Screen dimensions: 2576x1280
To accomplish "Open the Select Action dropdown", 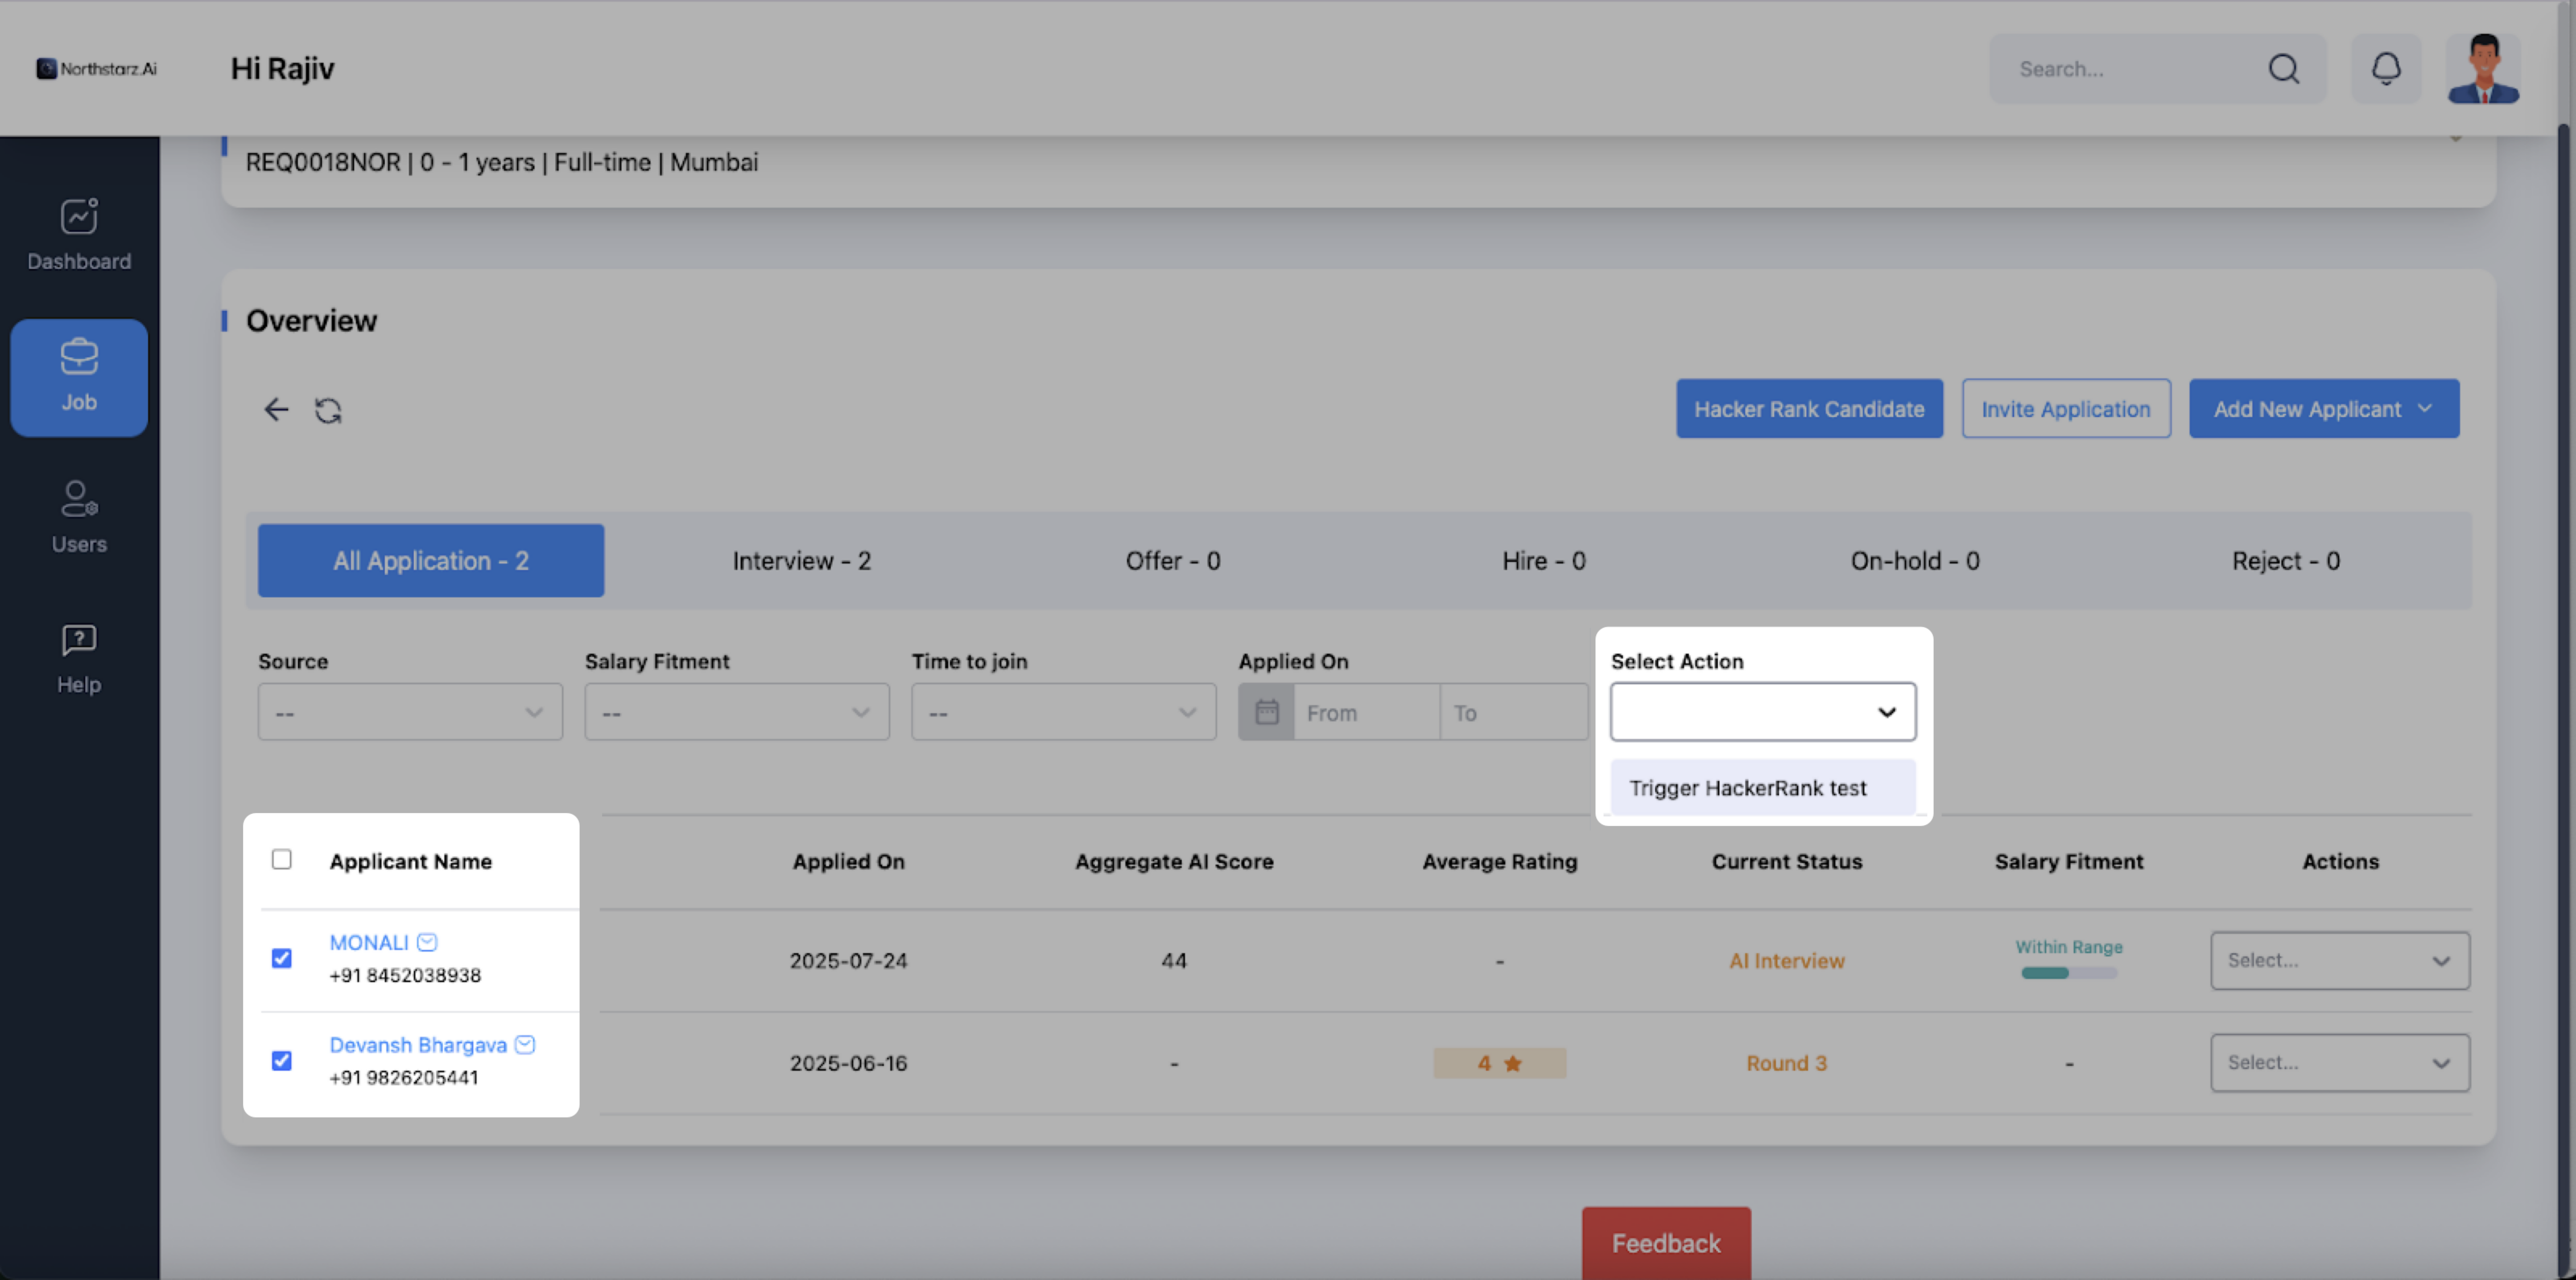I will click(1762, 712).
